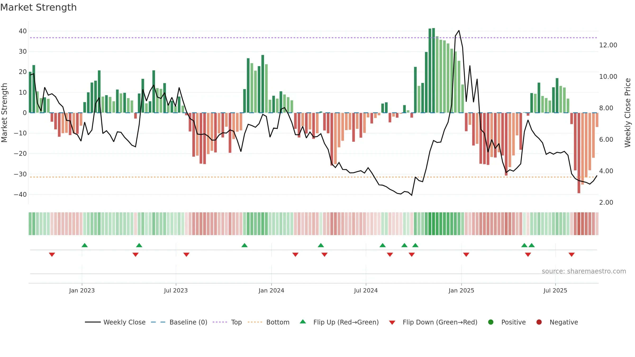Click the Flip Up (Red→Green) legend label
The image size is (635, 357).
(x=346, y=322)
